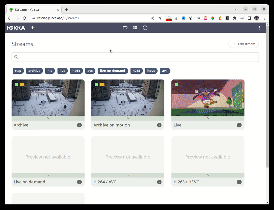Open the Archive stream snowy preview thumbnail

(48, 98)
